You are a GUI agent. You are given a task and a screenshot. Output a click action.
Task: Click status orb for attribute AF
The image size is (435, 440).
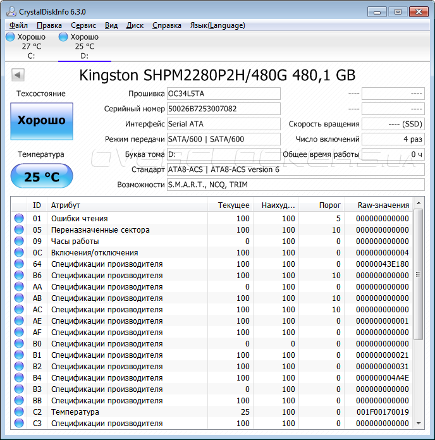pos(19,332)
